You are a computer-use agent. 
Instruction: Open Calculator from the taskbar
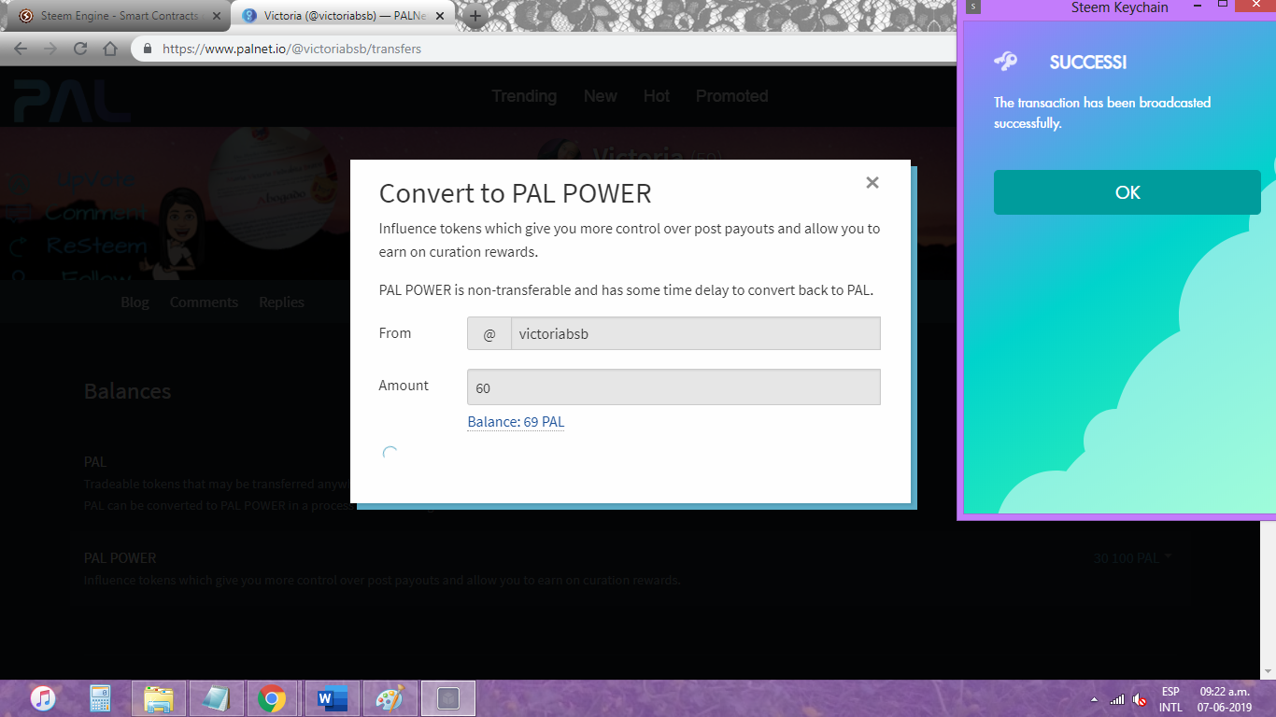point(100,698)
